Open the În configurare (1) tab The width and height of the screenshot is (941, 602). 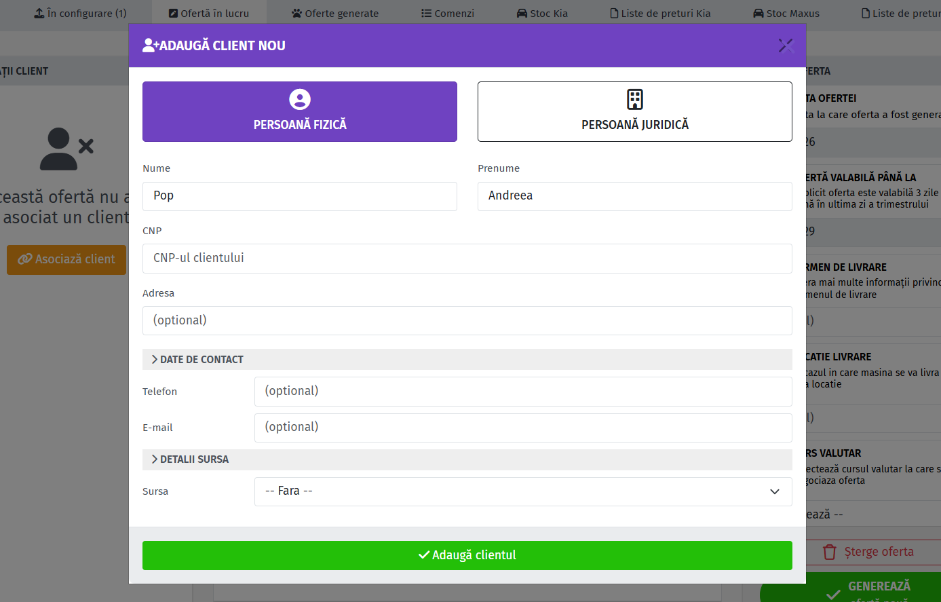click(81, 14)
